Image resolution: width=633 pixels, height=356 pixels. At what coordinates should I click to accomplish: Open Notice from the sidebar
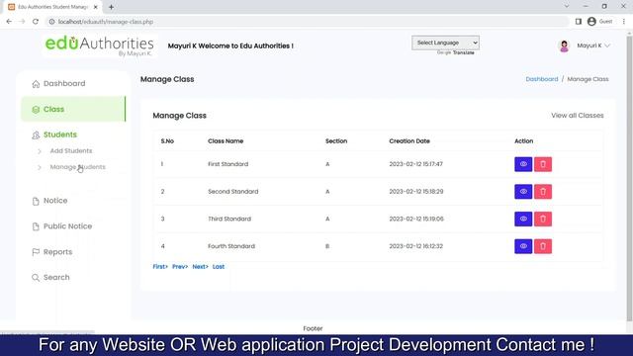pyautogui.click(x=55, y=201)
